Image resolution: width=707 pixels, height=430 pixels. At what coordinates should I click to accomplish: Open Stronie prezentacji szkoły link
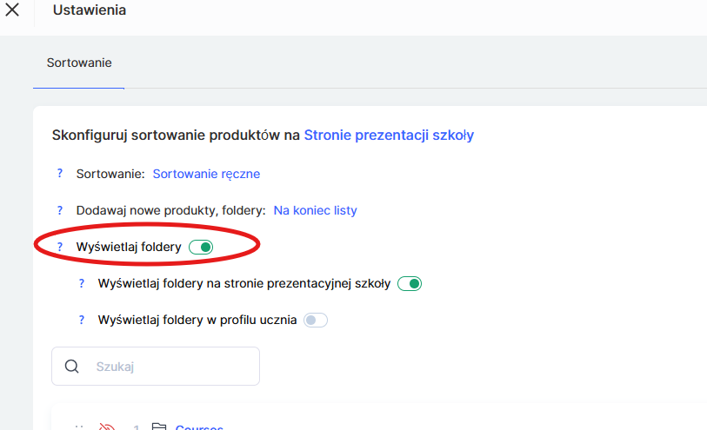point(389,136)
